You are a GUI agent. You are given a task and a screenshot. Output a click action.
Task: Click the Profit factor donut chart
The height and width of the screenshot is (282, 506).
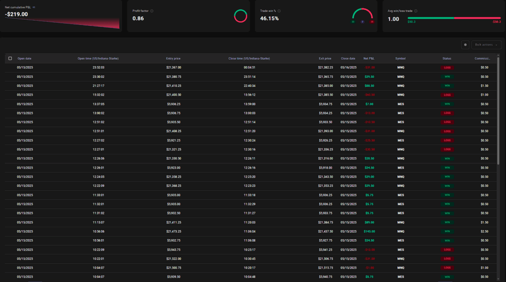(x=241, y=16)
